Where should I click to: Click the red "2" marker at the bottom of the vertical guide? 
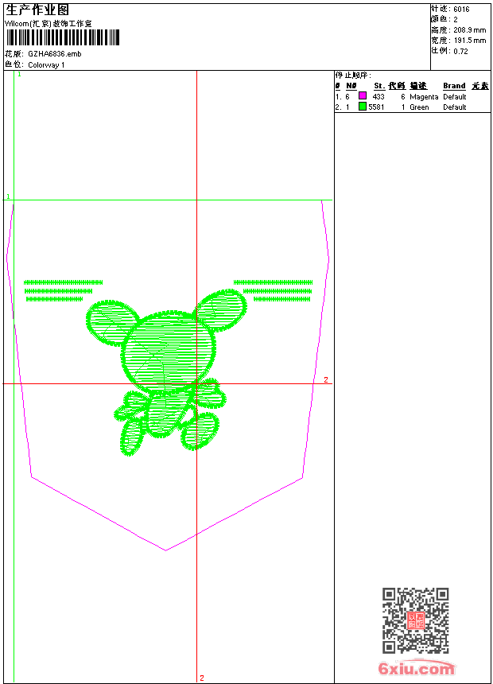(x=202, y=678)
